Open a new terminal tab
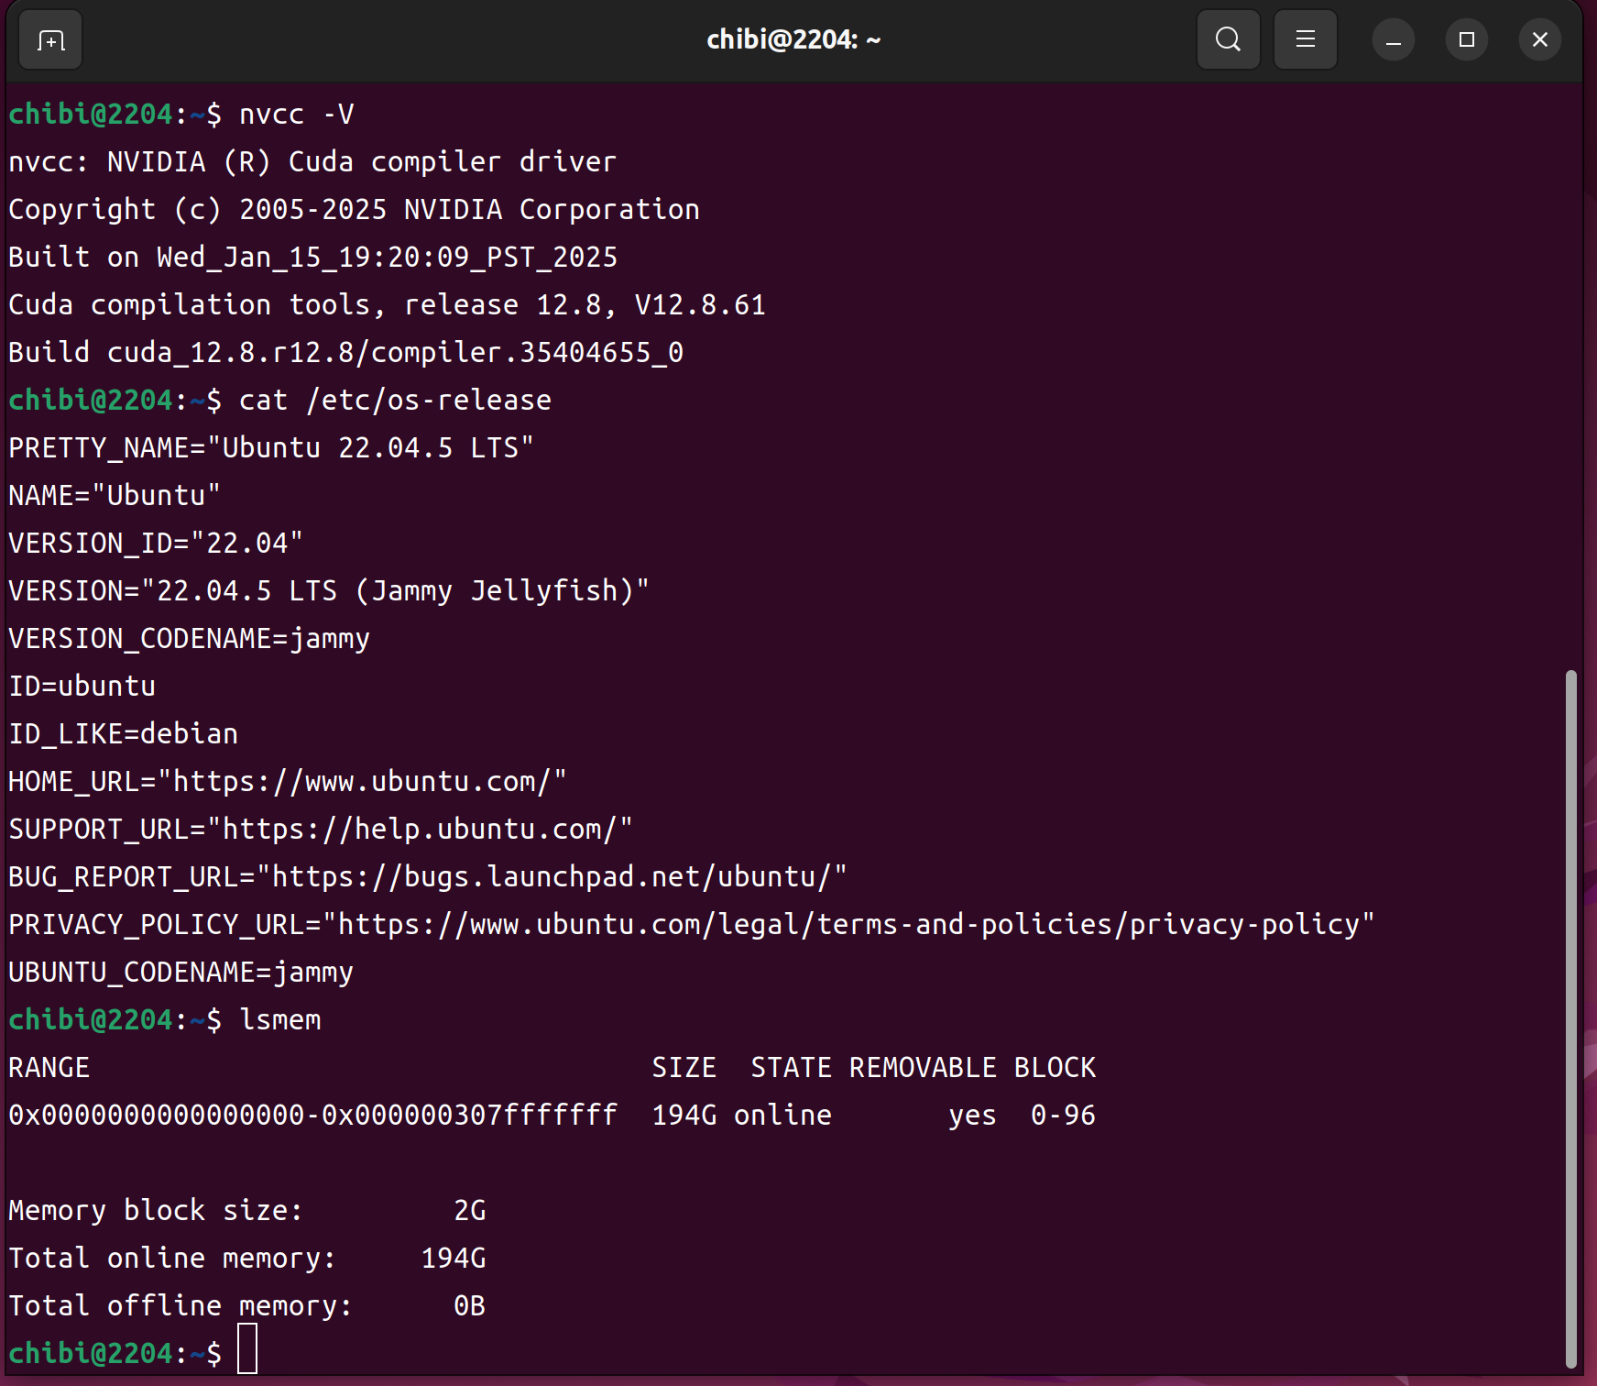This screenshot has height=1386, width=1597. point(50,40)
